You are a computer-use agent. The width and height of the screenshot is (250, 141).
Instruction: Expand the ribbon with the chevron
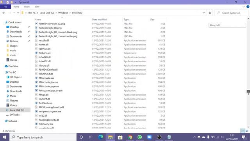pos(244,7)
